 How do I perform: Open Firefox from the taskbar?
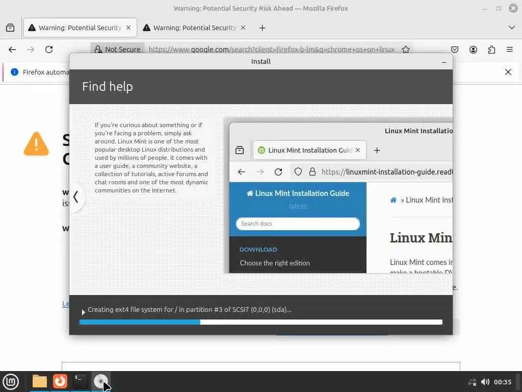60,381
